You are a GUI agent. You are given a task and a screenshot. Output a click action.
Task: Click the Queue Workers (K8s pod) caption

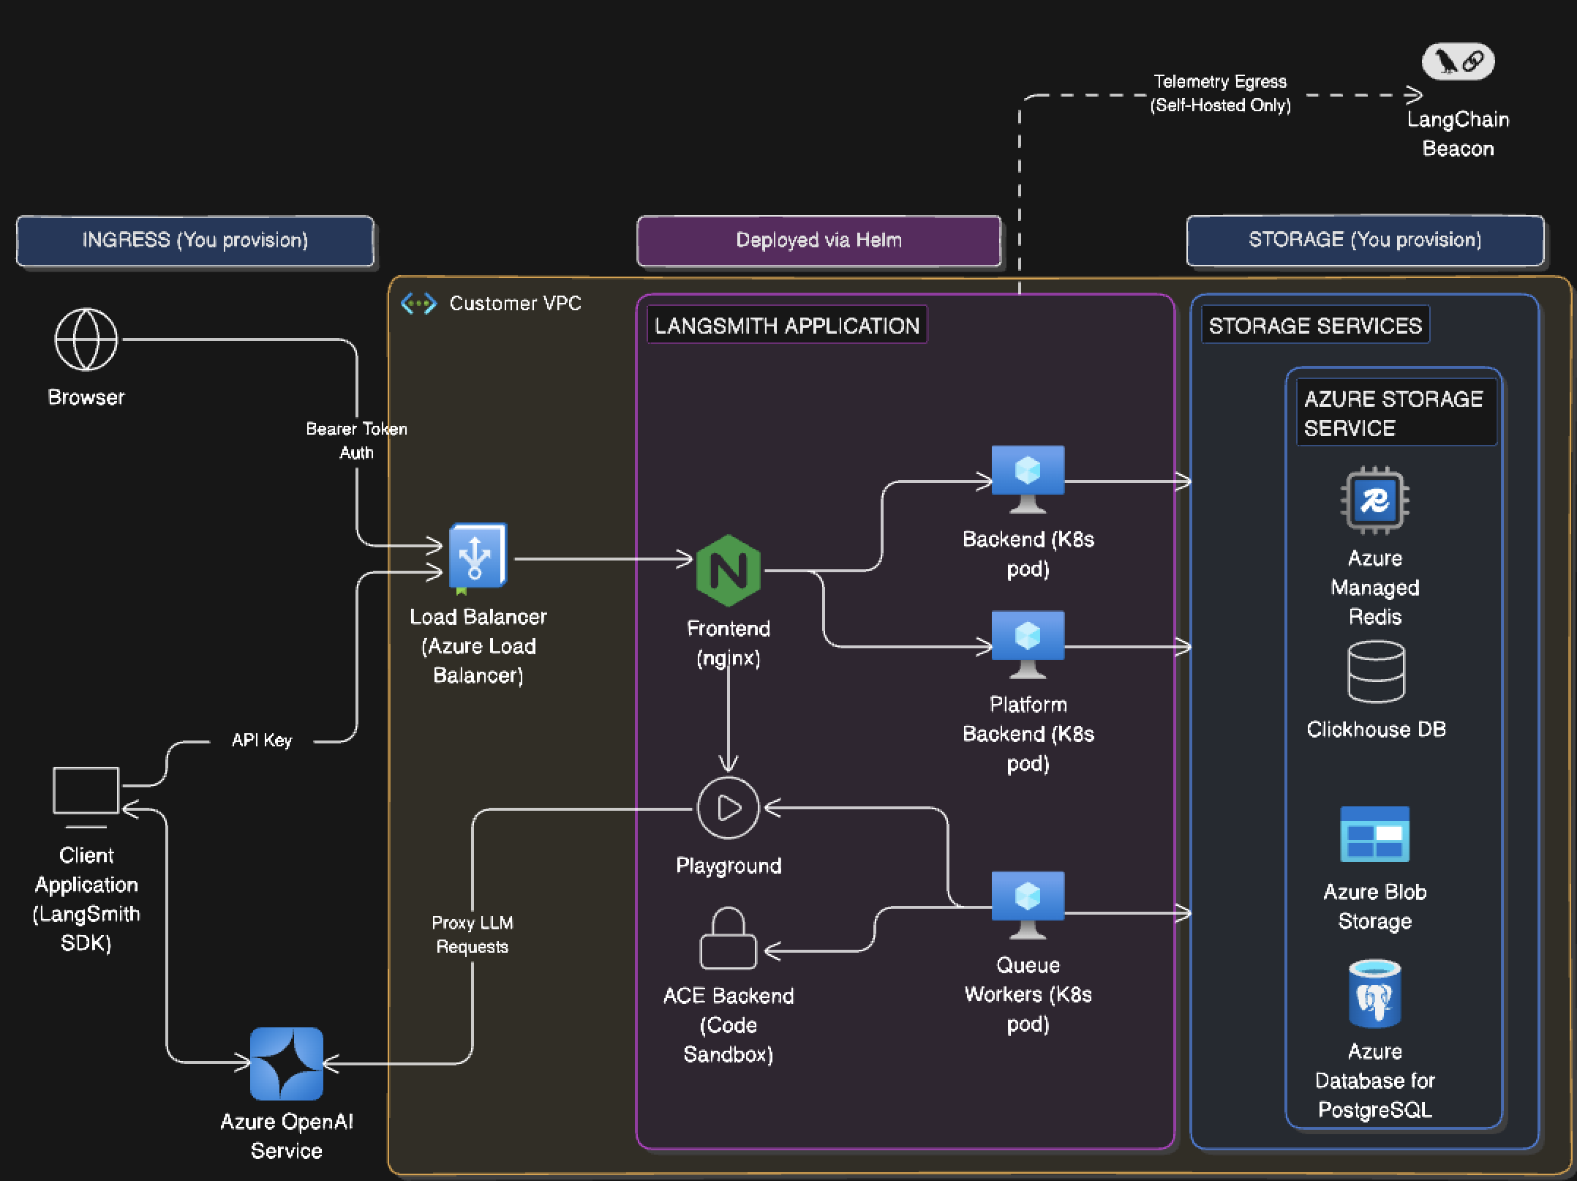1028,994
